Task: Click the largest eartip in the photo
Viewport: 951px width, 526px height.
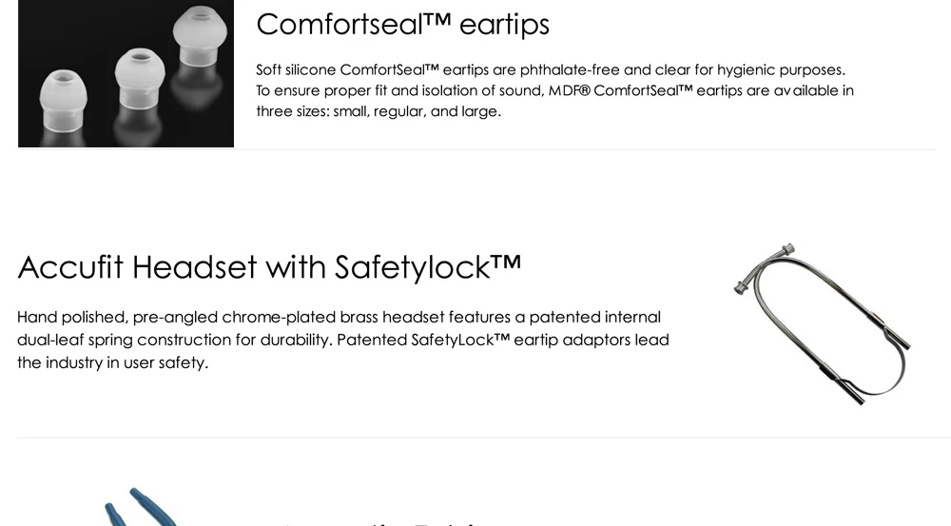Action: point(203,38)
